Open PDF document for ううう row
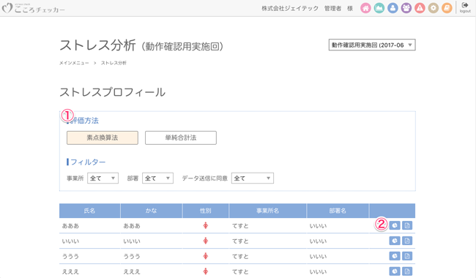This screenshot has width=476, height=278. (x=407, y=256)
